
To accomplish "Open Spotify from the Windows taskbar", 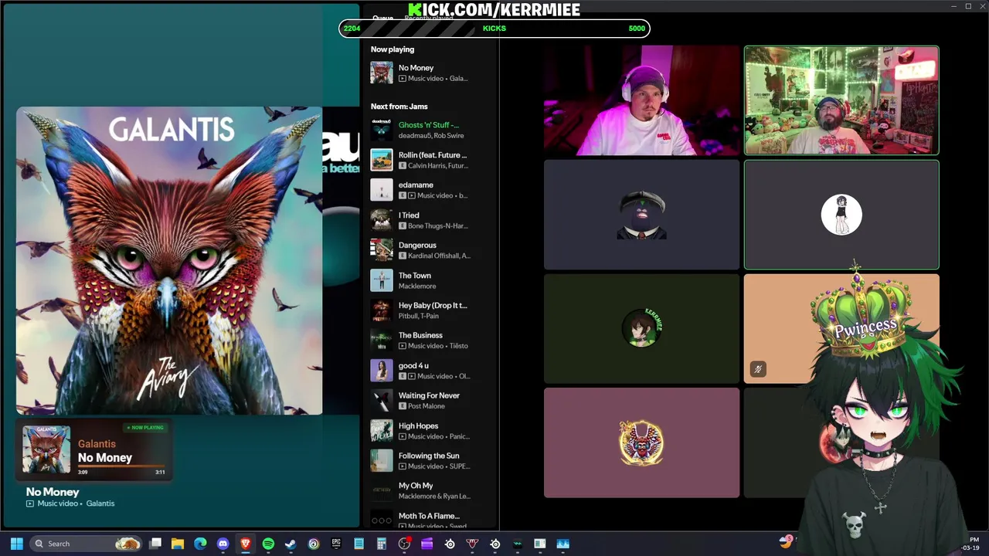I will coord(268,544).
